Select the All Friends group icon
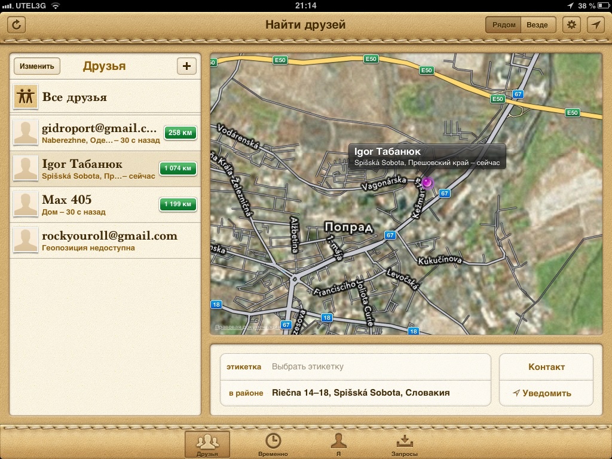Image resolution: width=612 pixels, height=459 pixels. [26, 97]
